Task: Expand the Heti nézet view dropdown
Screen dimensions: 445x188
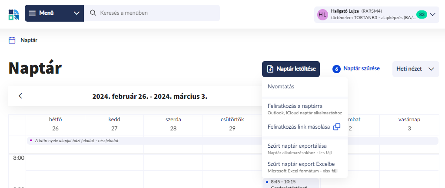Action: [415, 69]
